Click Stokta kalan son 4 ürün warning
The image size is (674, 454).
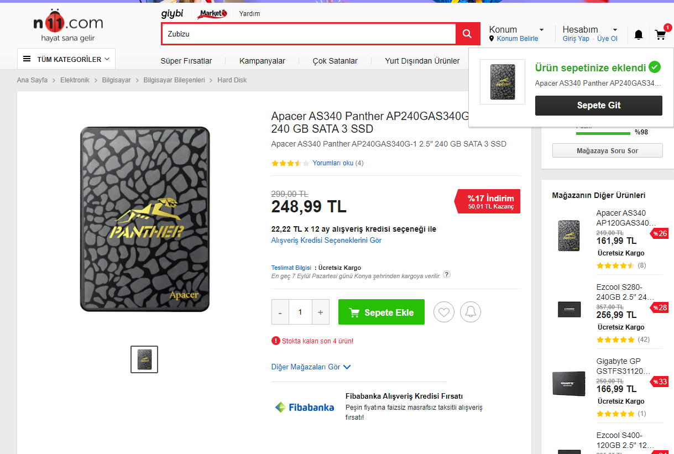pos(312,341)
